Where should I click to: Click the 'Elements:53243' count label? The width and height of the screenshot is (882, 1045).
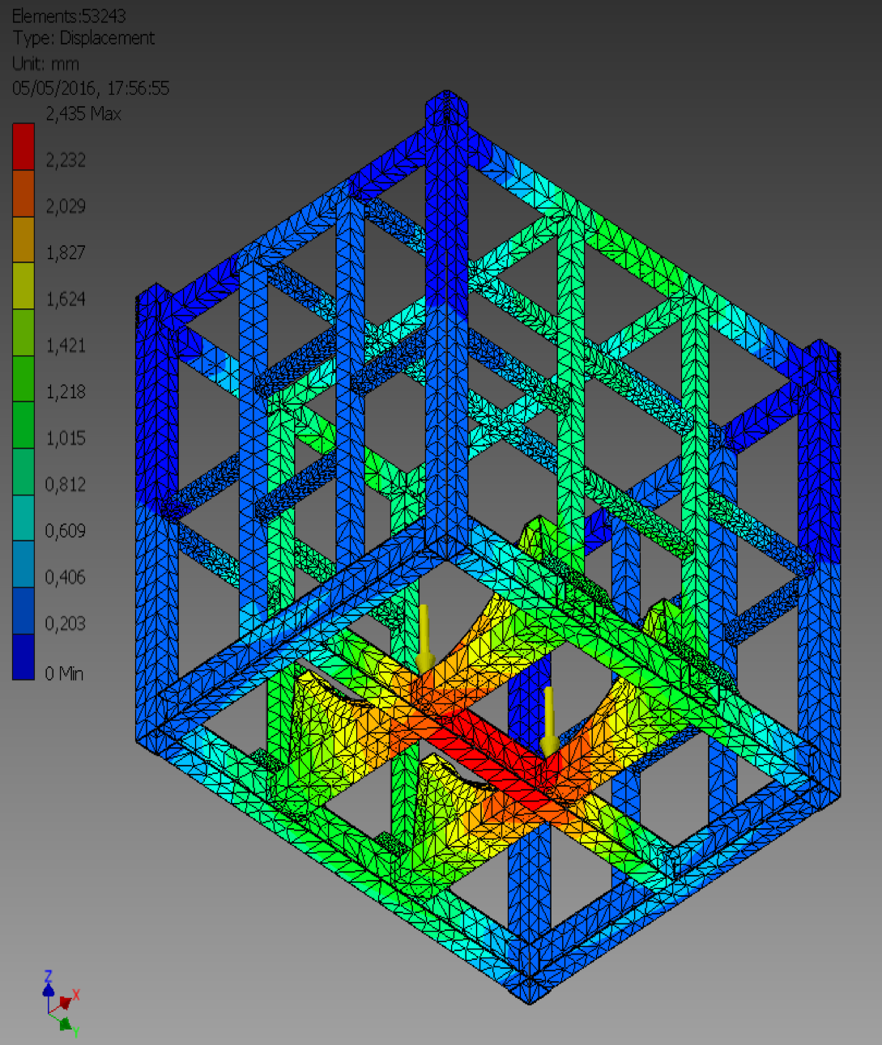click(x=69, y=15)
